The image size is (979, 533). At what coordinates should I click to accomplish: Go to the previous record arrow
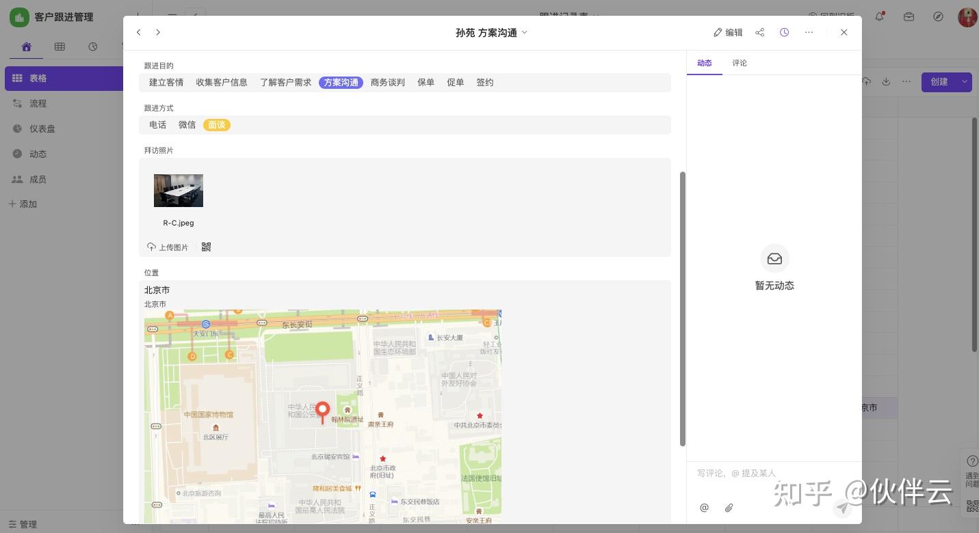click(x=139, y=32)
